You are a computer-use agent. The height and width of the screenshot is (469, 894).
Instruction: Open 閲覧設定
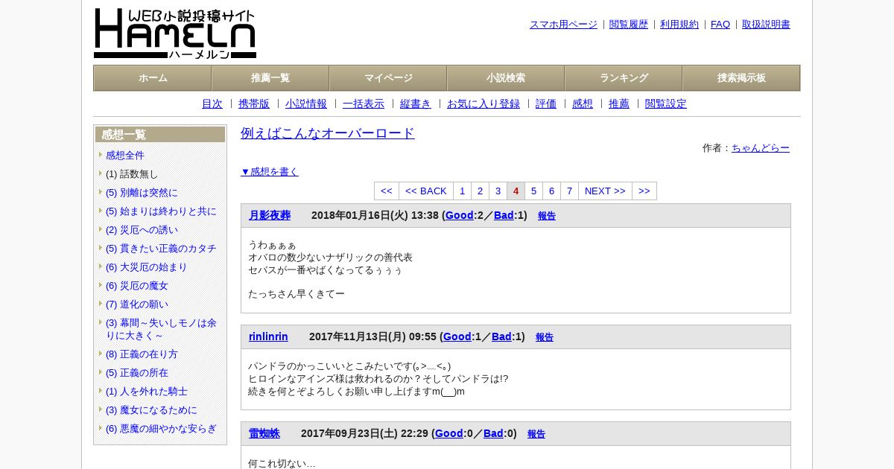click(666, 104)
